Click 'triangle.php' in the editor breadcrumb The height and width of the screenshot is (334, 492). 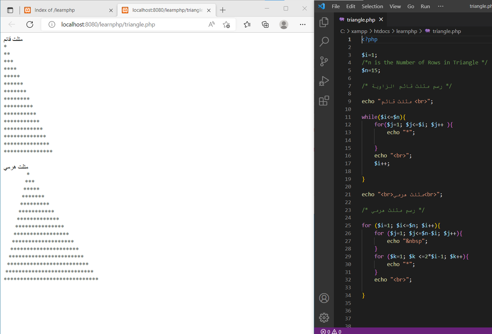446,31
